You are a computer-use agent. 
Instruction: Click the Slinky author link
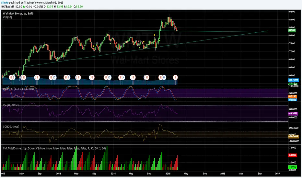click(5, 3)
